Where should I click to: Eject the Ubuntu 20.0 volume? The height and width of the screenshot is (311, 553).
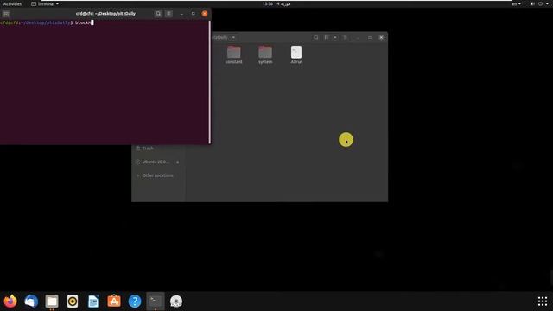[x=178, y=162]
